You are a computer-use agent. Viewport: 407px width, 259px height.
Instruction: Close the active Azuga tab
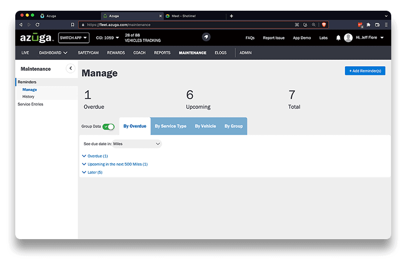[x=160, y=16]
